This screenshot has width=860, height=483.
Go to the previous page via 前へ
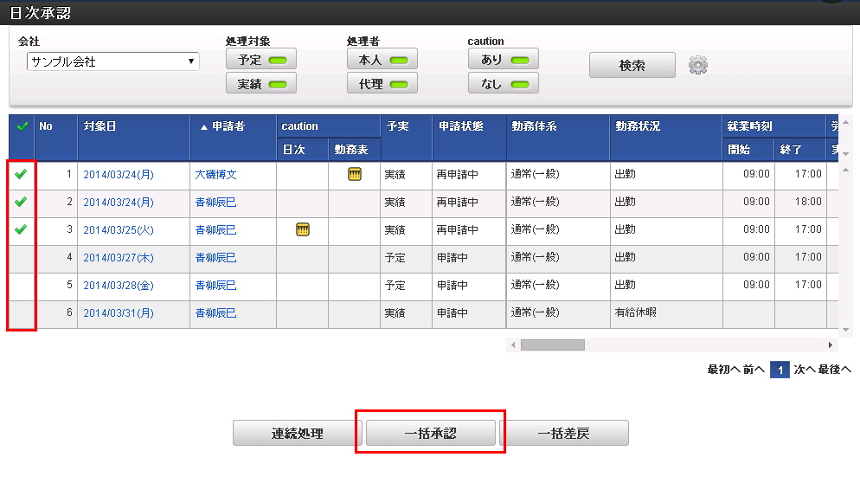(754, 370)
